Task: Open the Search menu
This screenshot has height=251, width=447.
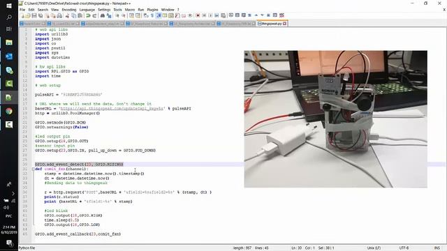Action: coord(43,10)
